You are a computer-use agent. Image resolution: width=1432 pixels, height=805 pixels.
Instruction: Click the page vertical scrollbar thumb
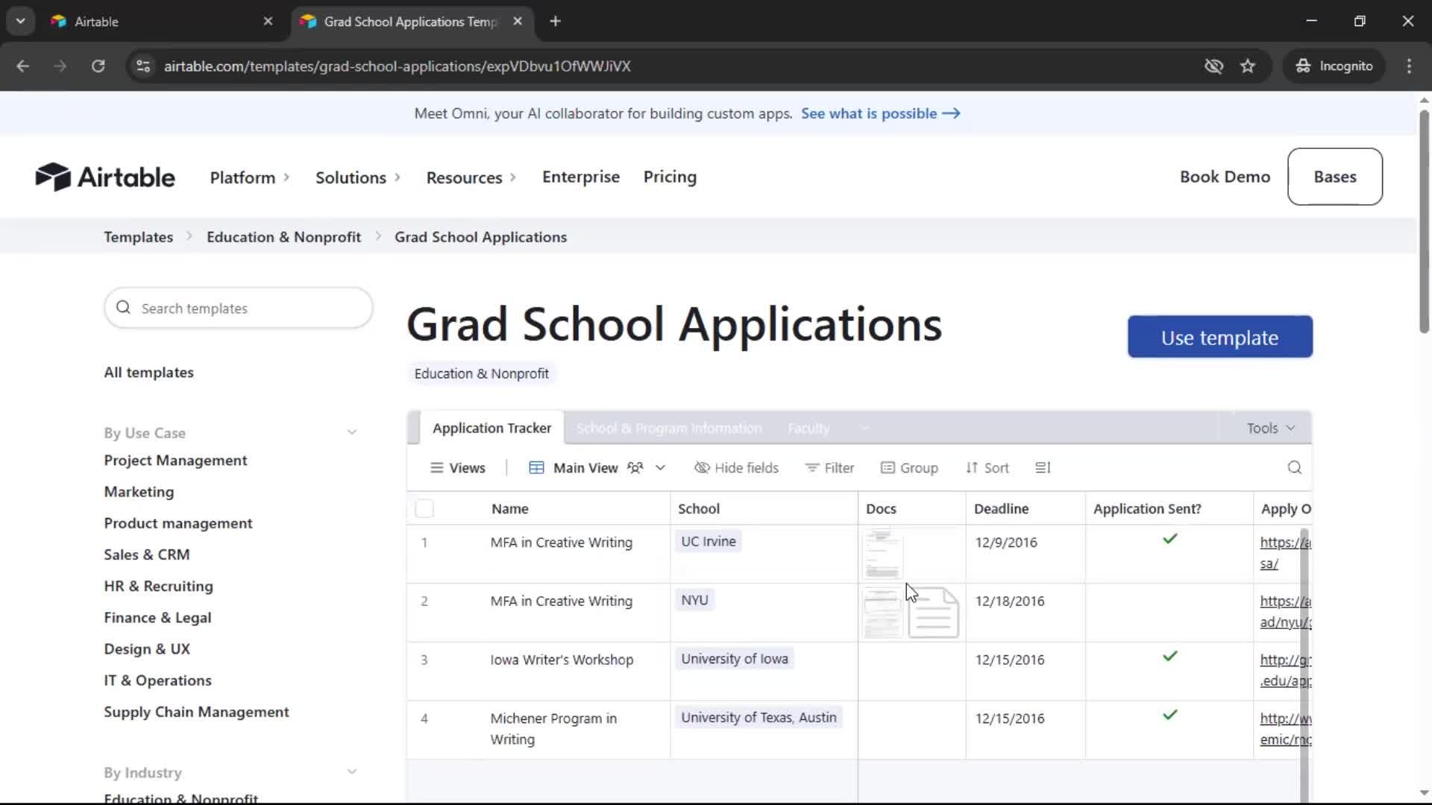[1424, 221]
